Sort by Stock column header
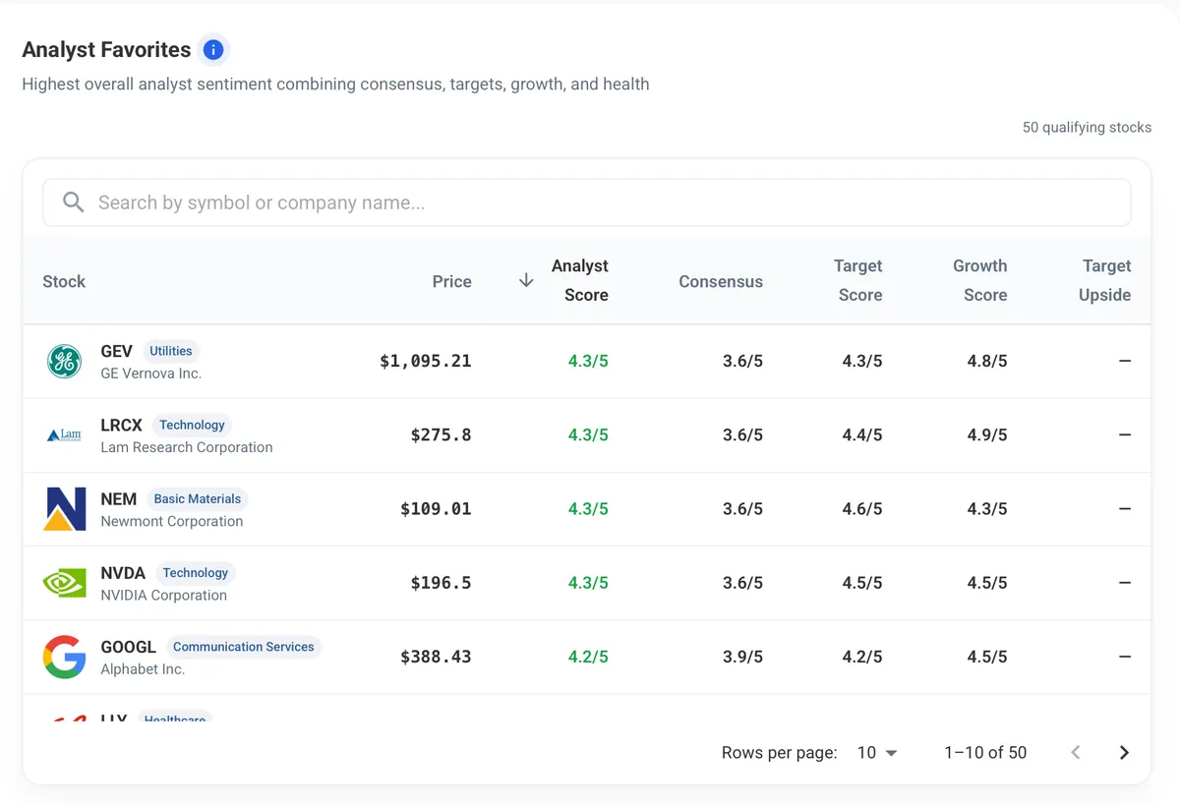The width and height of the screenshot is (1180, 805). pos(64,281)
